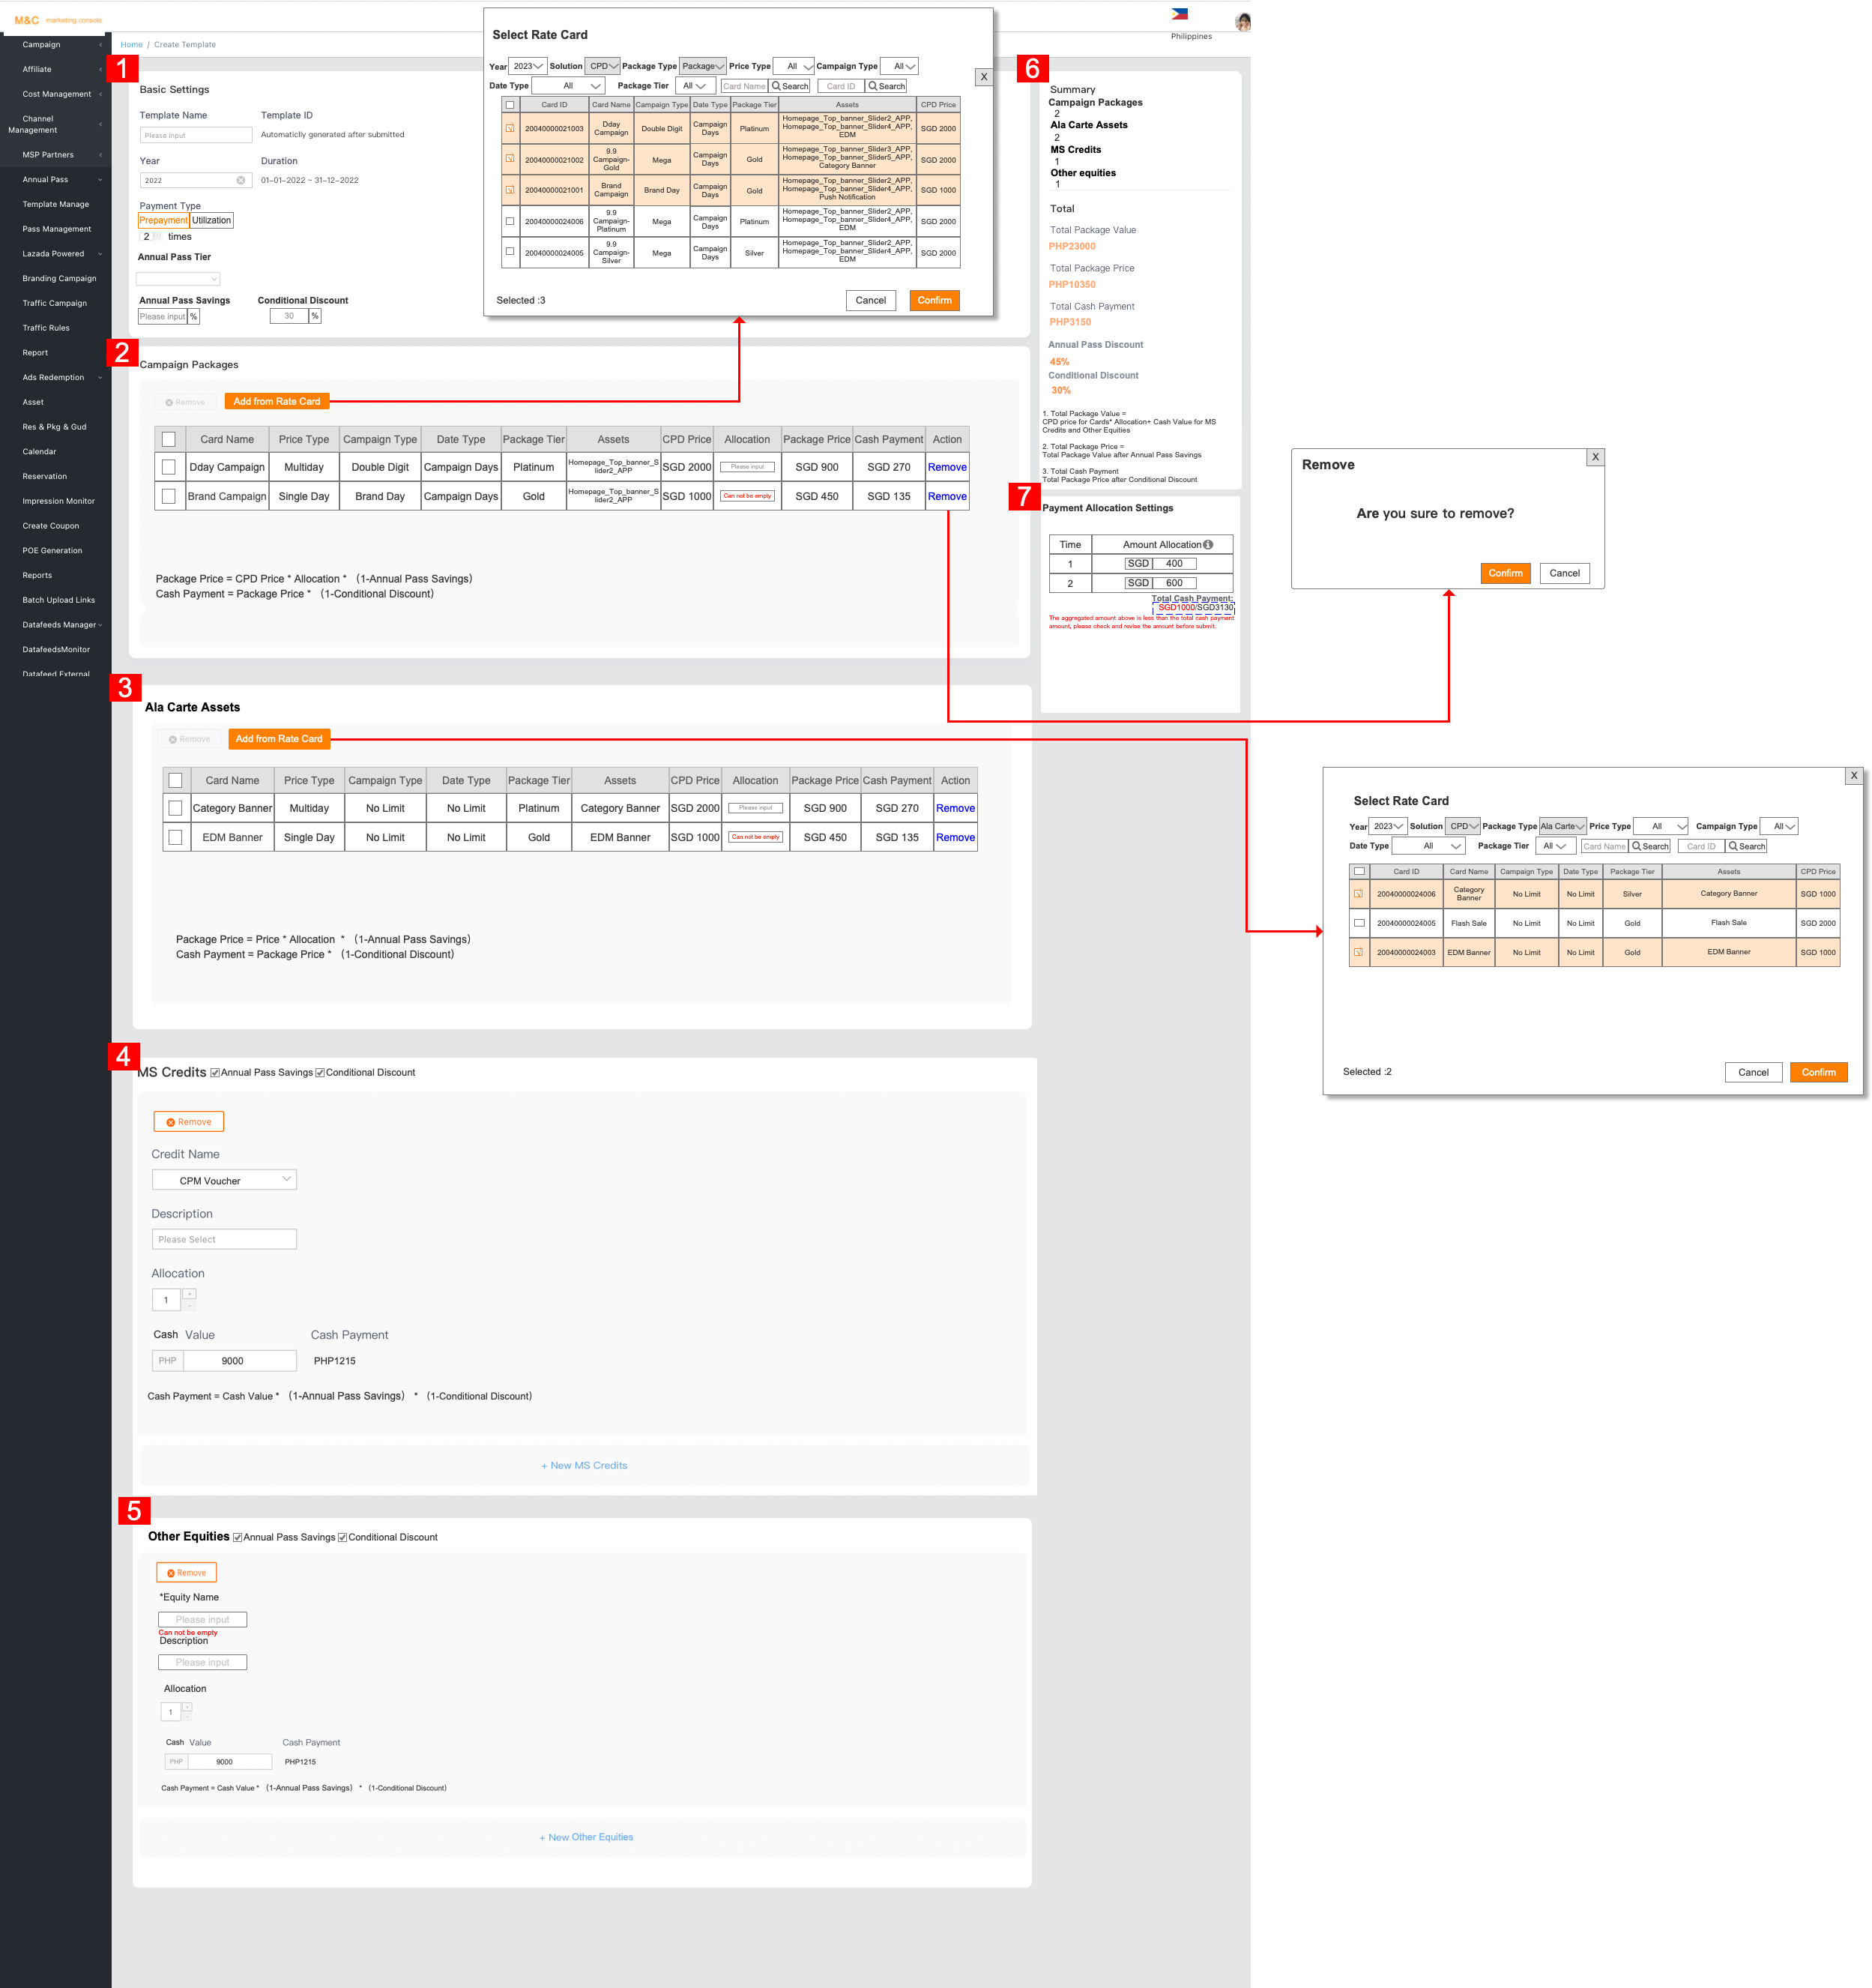Close the top Select Rate Card dialog
Screen dimensions: 1872x1988
tap(983, 77)
